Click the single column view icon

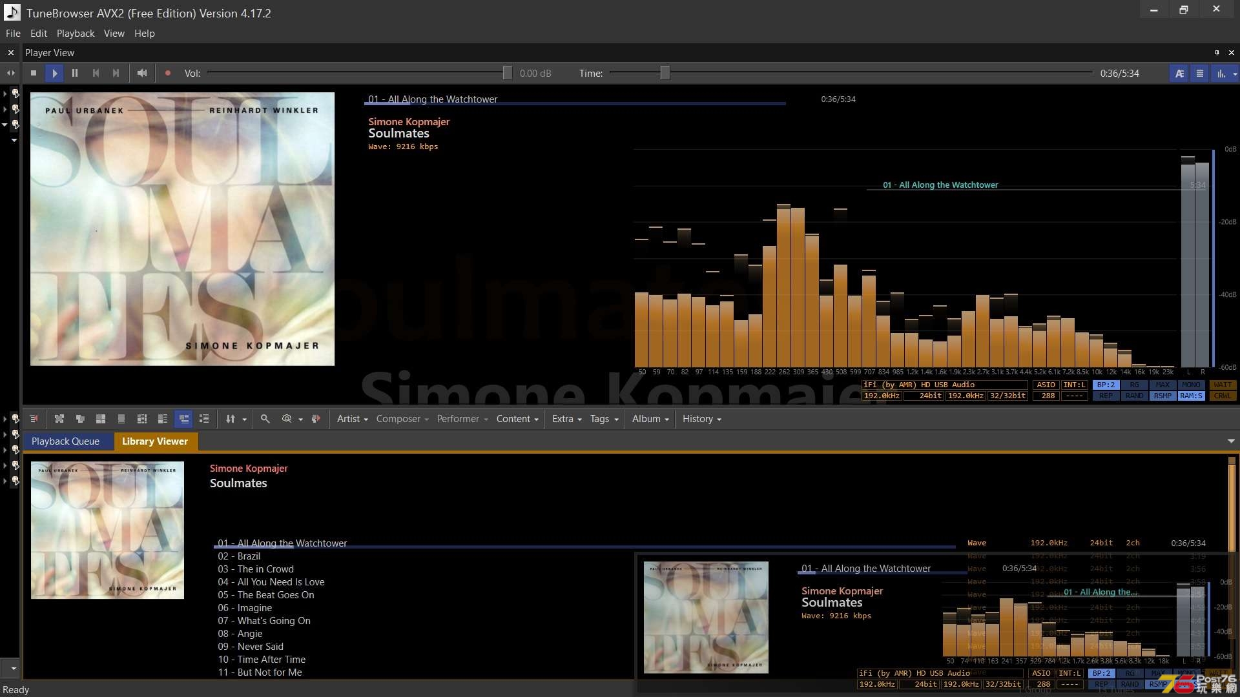coord(121,419)
